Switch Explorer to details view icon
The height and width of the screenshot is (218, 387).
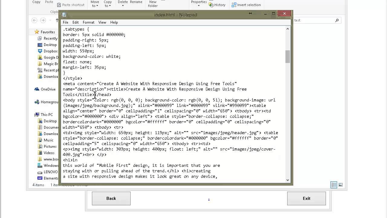pyautogui.click(x=334, y=185)
